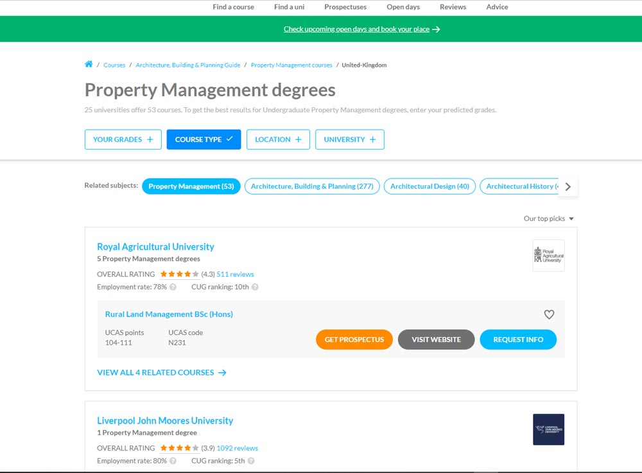Open View all 4 related courses link
The image size is (642, 473).
pos(161,372)
